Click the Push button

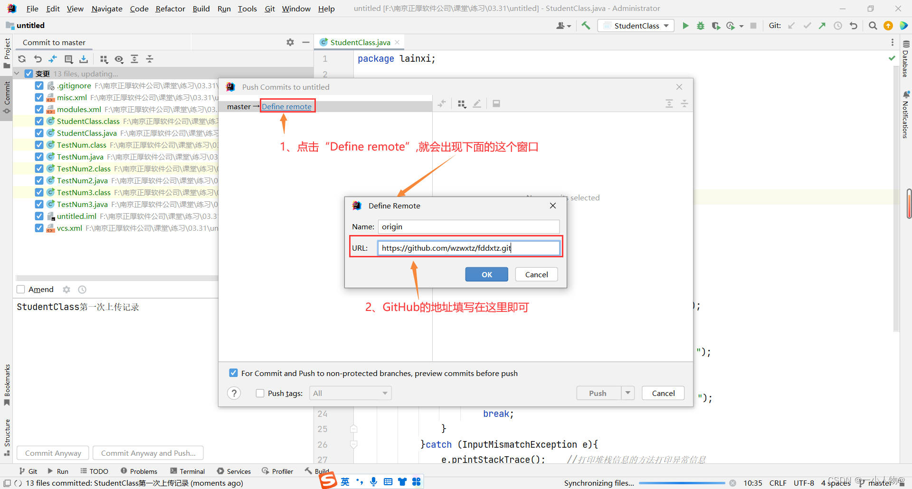pyautogui.click(x=598, y=393)
